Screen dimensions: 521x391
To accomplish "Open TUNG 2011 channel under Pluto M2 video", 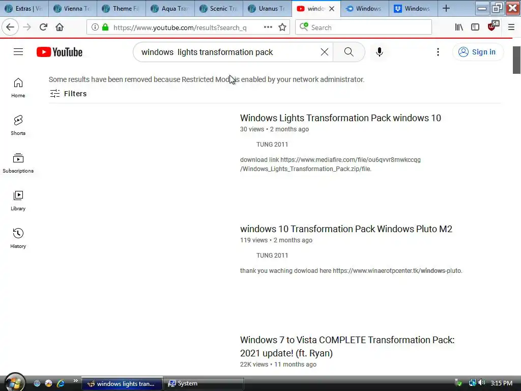I will pyautogui.click(x=272, y=256).
